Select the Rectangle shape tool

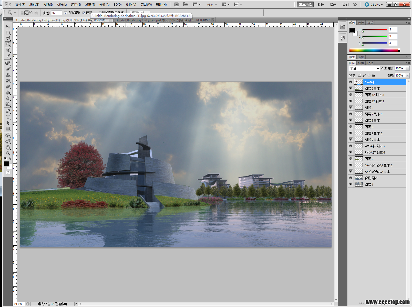click(x=8, y=129)
